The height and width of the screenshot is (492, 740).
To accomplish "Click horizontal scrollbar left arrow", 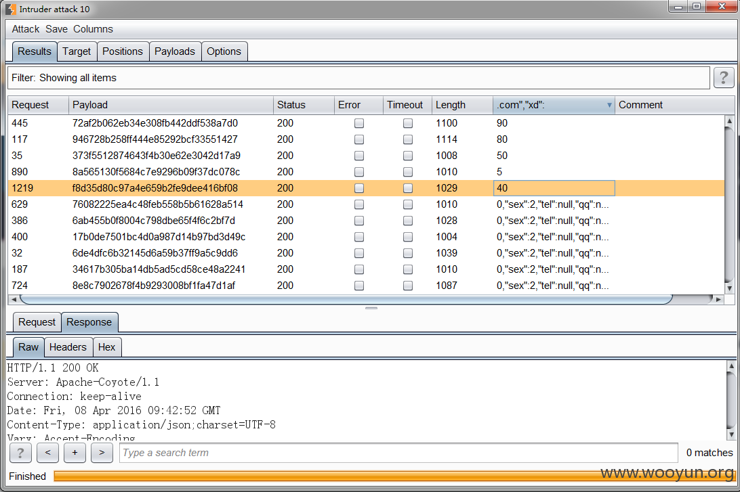I will click(14, 299).
